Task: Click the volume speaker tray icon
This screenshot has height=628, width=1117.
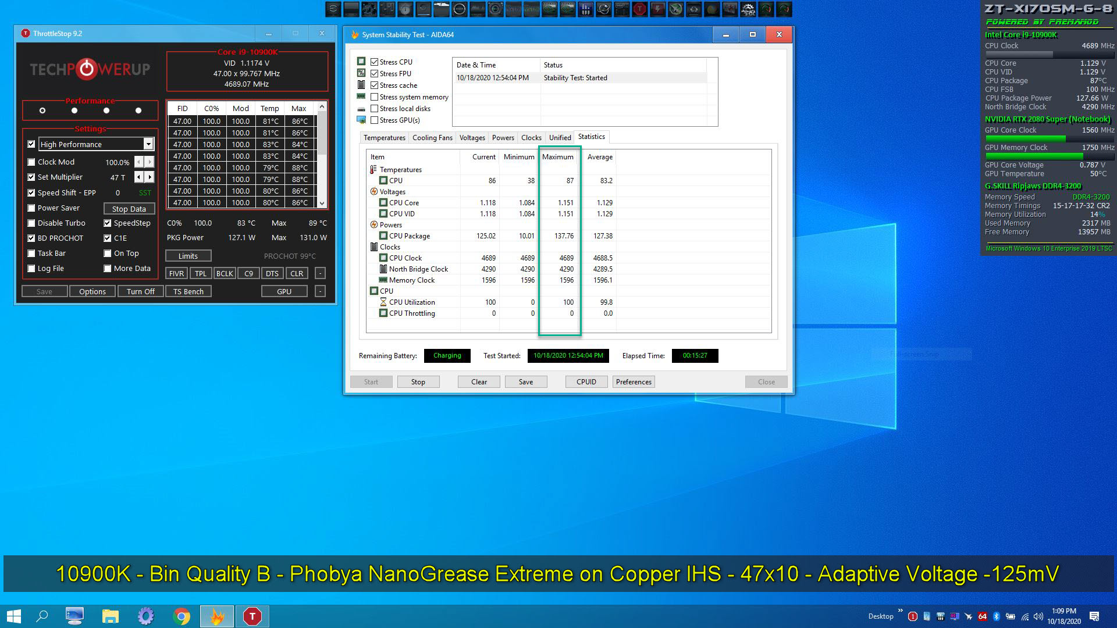Action: [1038, 616]
